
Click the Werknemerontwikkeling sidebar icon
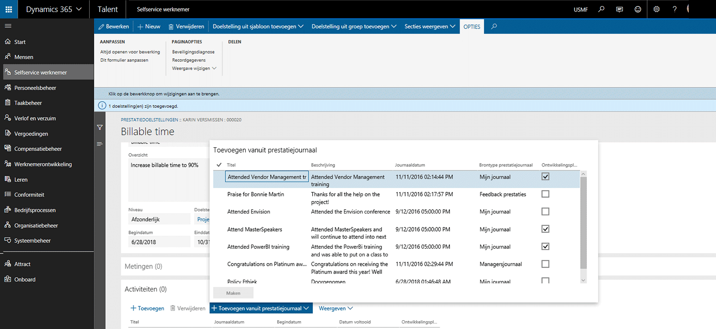7,164
